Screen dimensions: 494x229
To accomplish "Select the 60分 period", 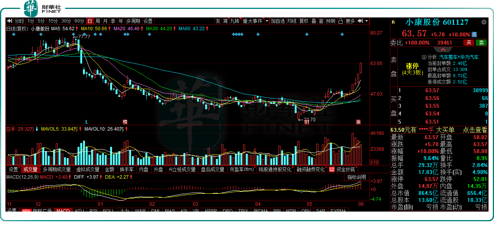I will [x=79, y=21].
